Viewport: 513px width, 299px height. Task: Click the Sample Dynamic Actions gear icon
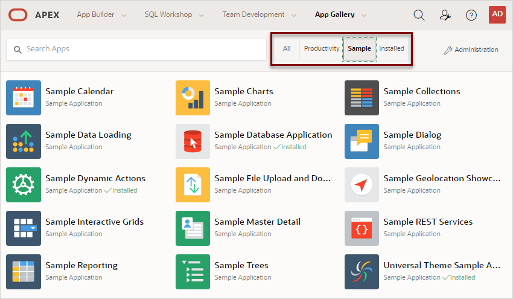[24, 185]
